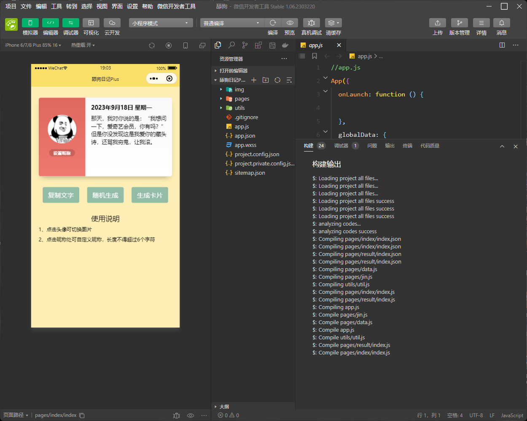
Task: Click the green user avatar icon
Action: pyautogui.click(x=11, y=24)
